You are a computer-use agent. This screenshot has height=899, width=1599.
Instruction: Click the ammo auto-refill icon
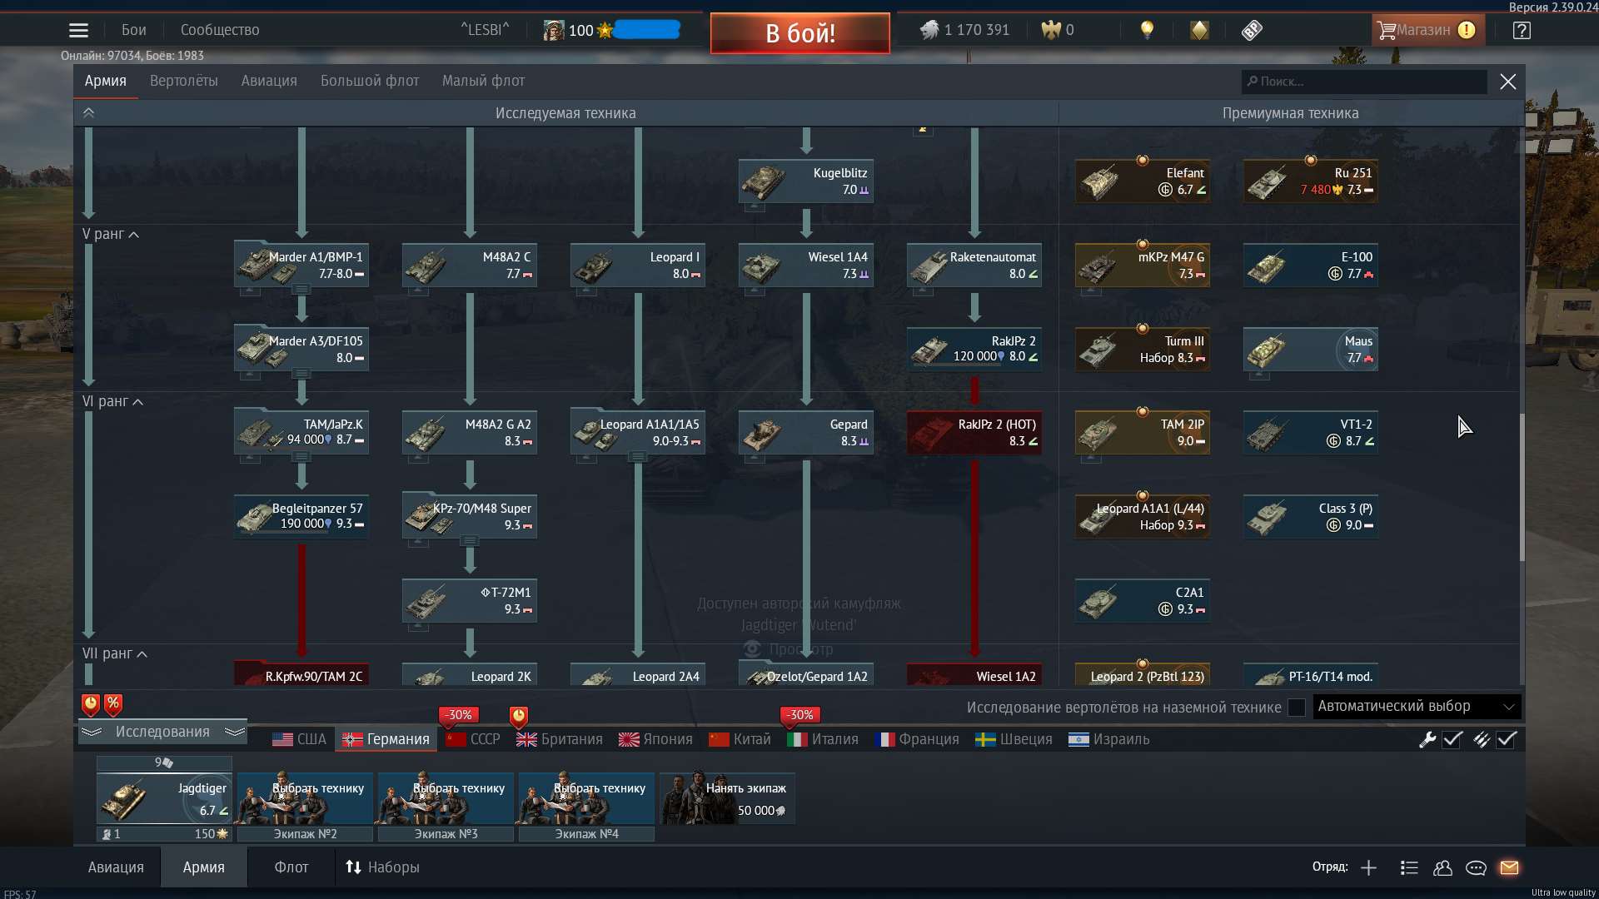tap(1482, 739)
